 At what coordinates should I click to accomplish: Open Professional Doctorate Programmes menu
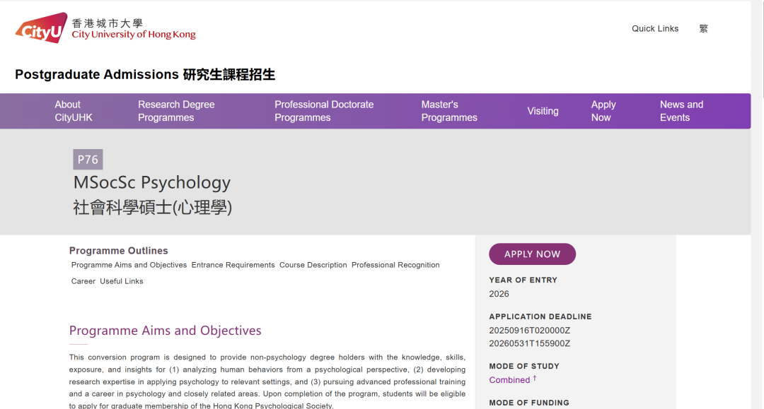point(324,111)
